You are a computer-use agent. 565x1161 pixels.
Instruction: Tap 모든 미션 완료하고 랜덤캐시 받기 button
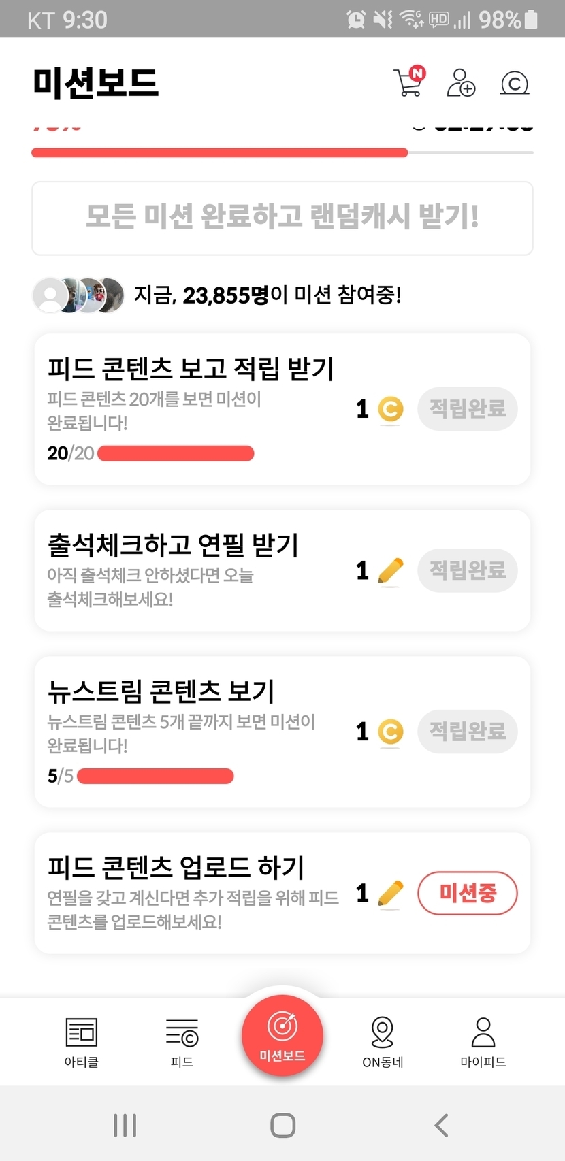pos(282,218)
